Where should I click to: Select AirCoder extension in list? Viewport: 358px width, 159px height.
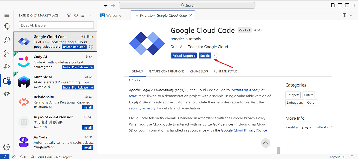tap(55, 142)
